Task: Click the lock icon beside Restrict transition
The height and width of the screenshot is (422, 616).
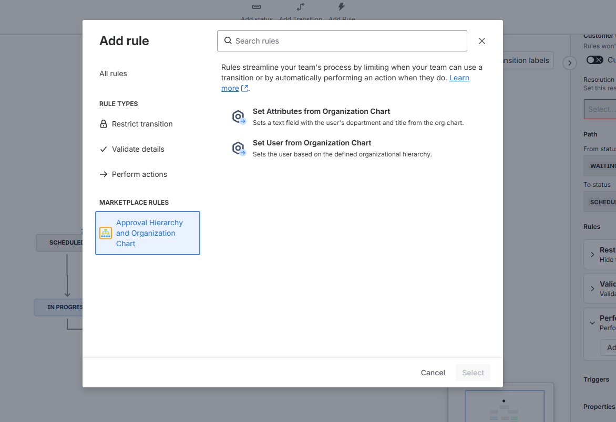Action: click(104, 123)
